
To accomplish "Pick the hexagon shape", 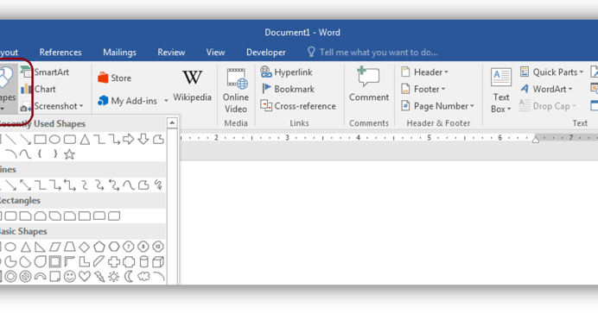I will (114, 247).
